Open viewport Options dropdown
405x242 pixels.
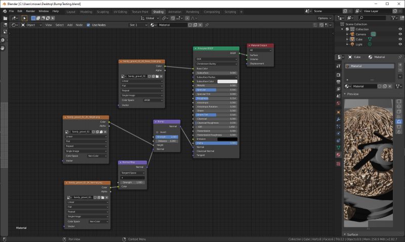tap(325, 18)
